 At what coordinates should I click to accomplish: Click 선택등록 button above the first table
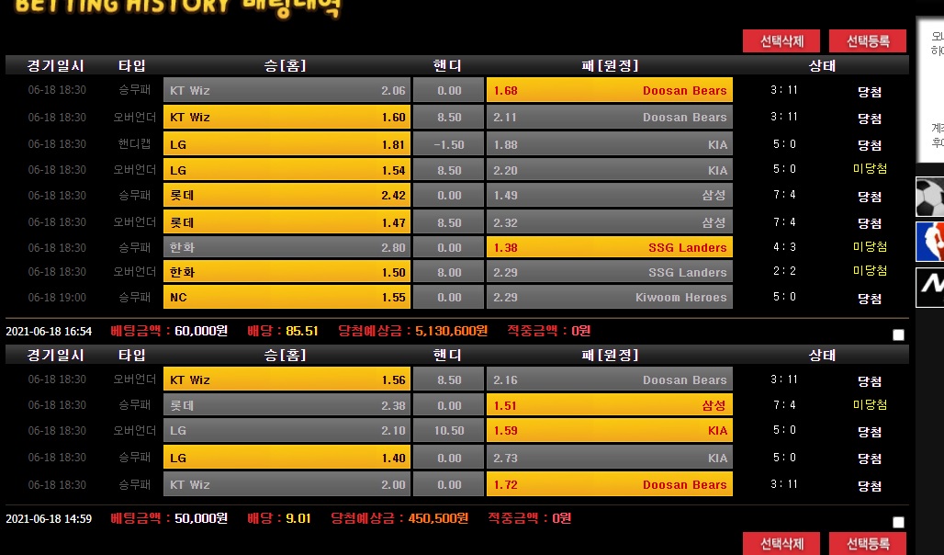coord(867,41)
